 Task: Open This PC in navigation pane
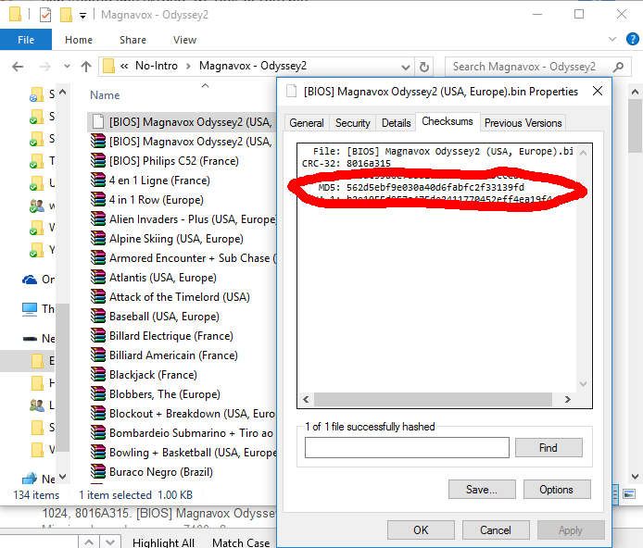(38, 309)
